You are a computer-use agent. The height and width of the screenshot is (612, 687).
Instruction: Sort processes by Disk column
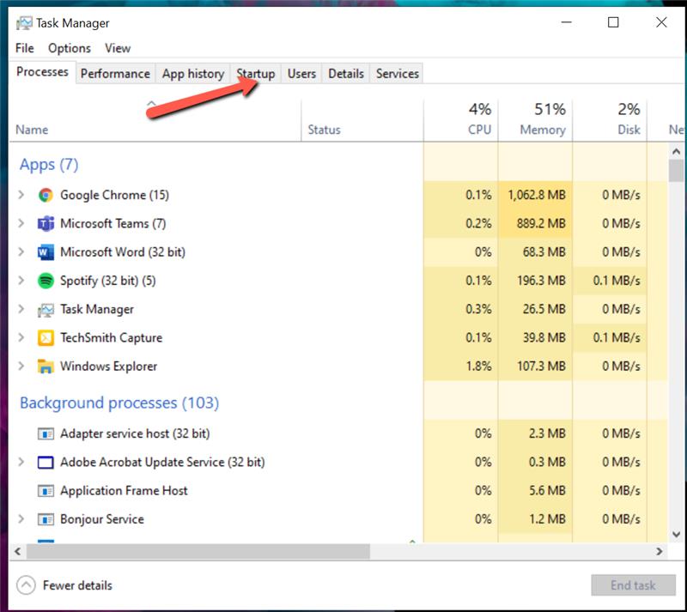pos(610,121)
